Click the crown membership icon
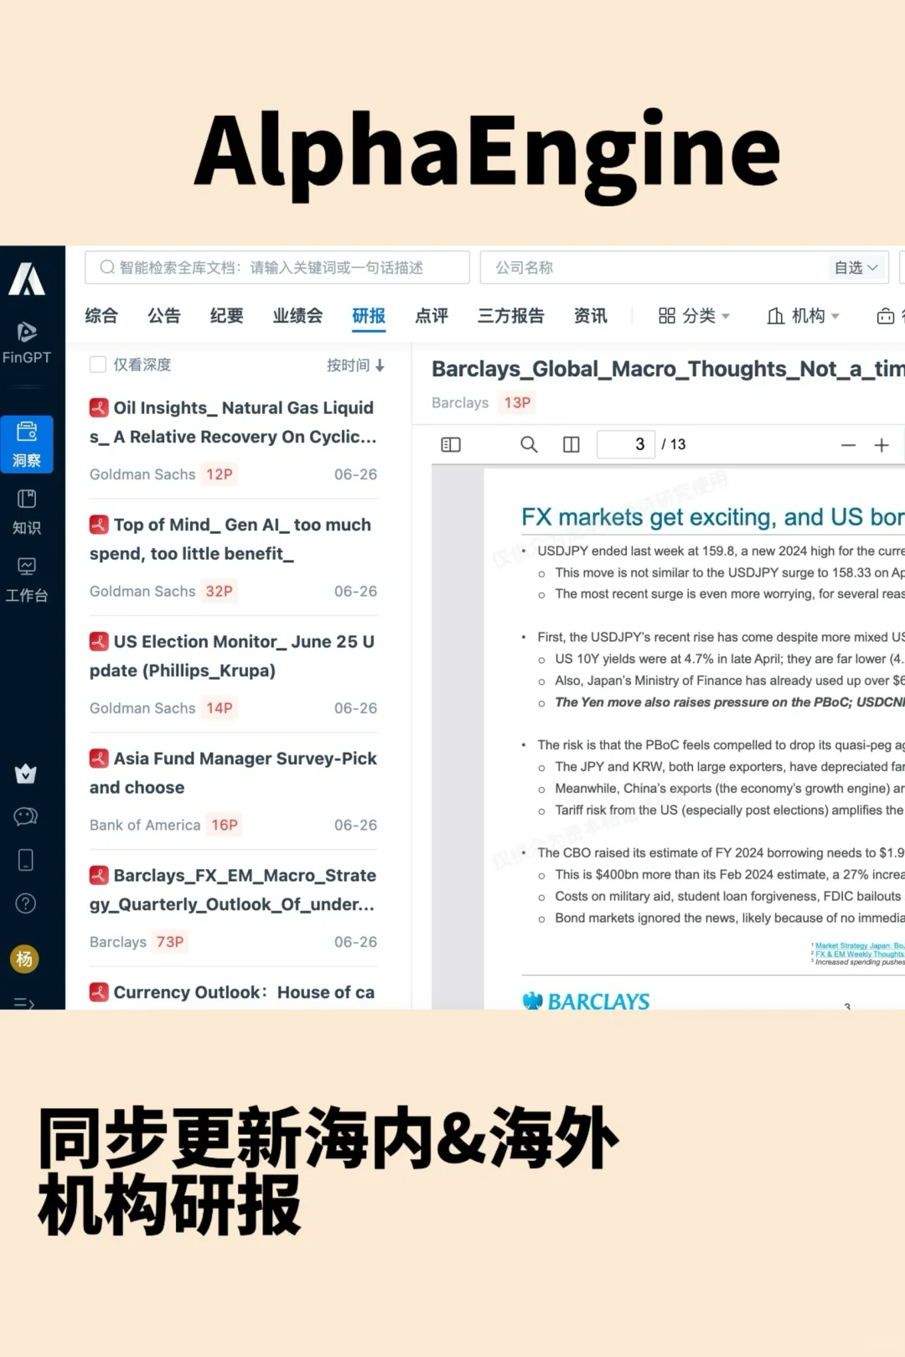The image size is (905, 1357). tap(26, 774)
